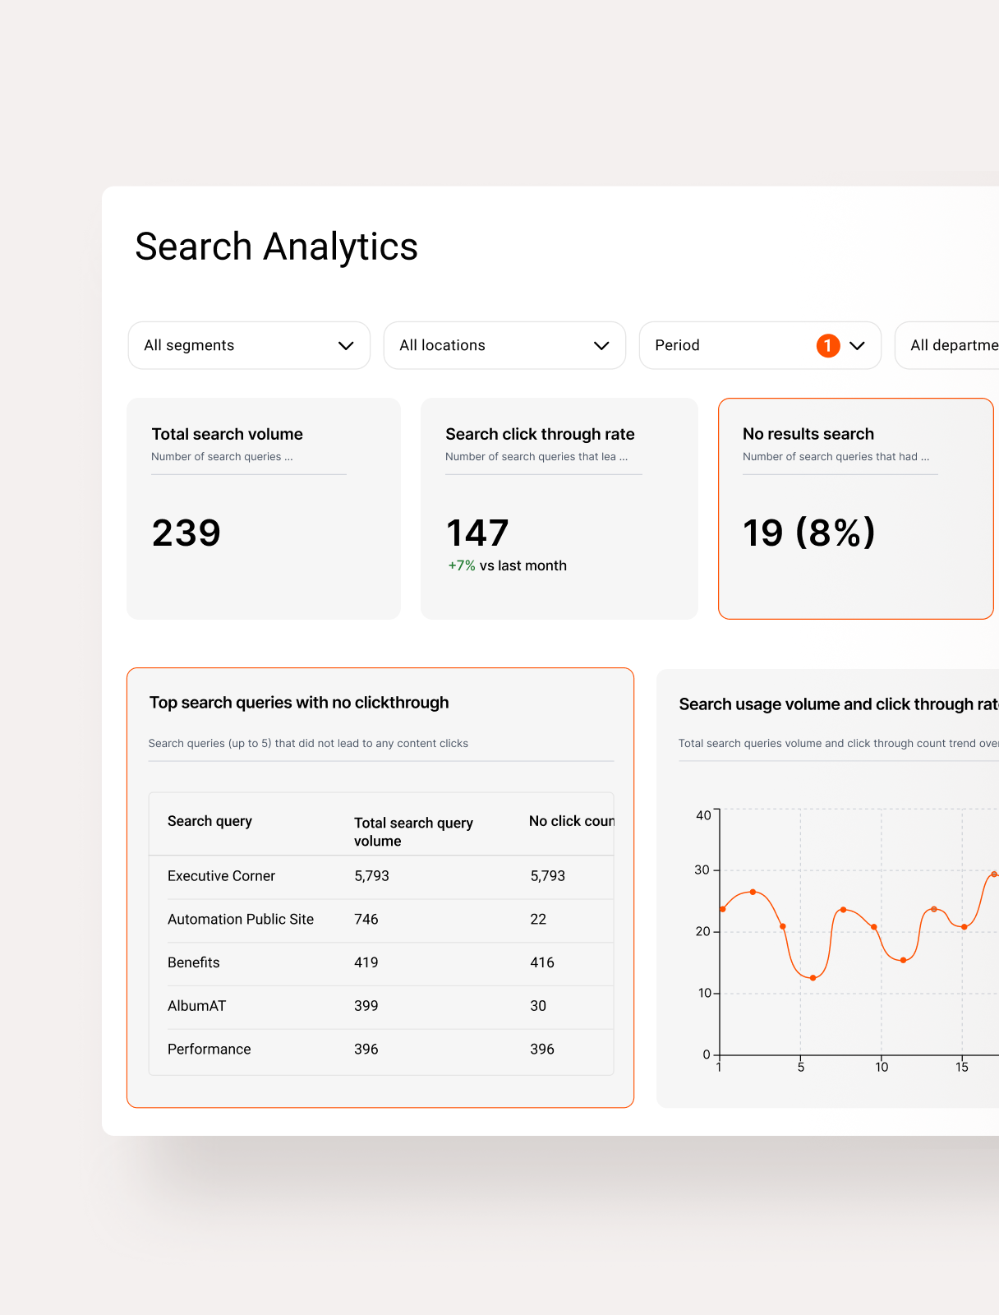Image resolution: width=999 pixels, height=1315 pixels.
Task: Select the Executive Corner row
Action: click(381, 876)
